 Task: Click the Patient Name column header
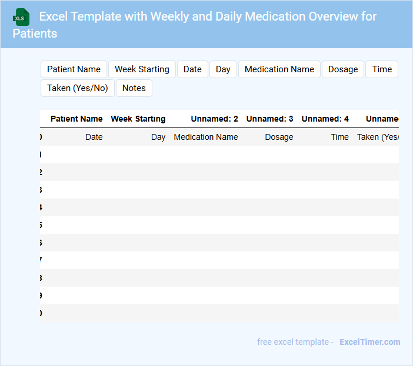click(76, 119)
